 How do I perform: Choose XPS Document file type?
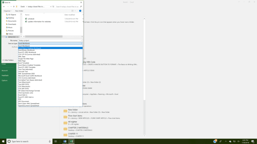click(50, 101)
